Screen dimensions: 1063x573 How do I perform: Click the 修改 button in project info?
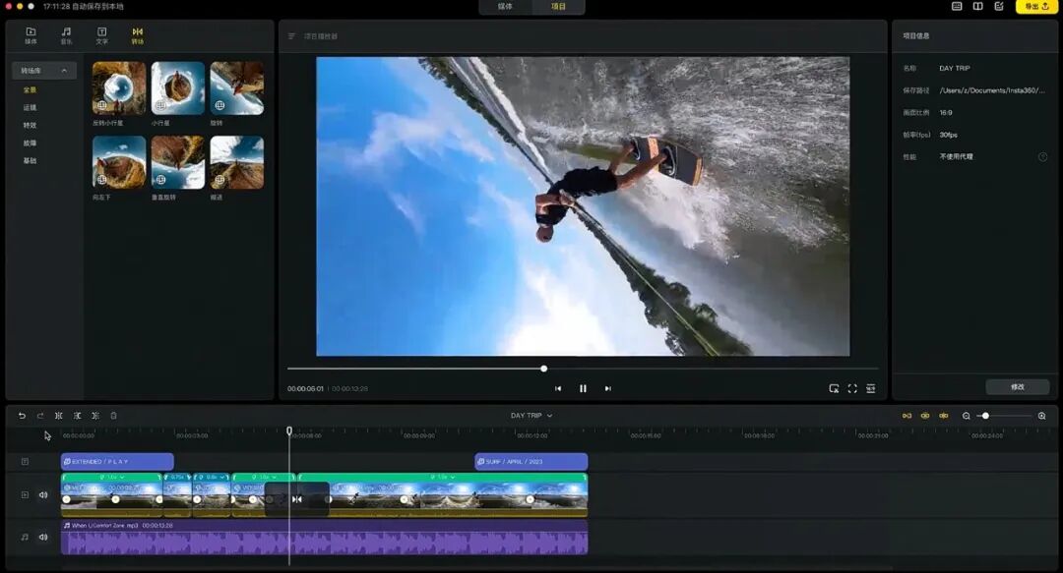[x=1017, y=386]
